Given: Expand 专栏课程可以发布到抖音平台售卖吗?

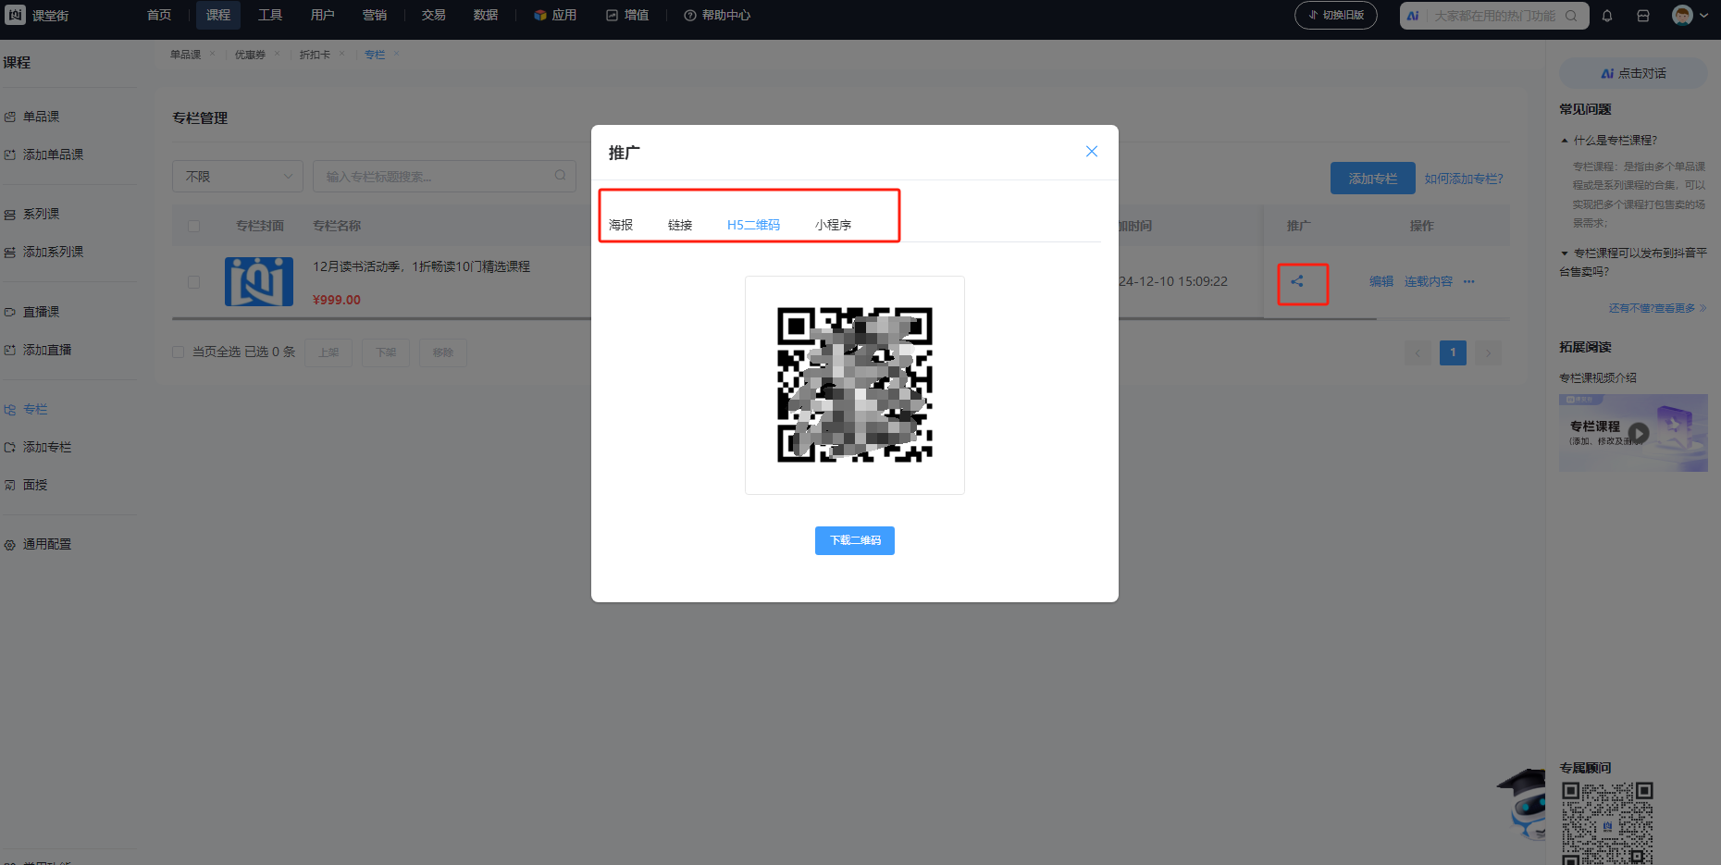Looking at the screenshot, I should 1633,262.
